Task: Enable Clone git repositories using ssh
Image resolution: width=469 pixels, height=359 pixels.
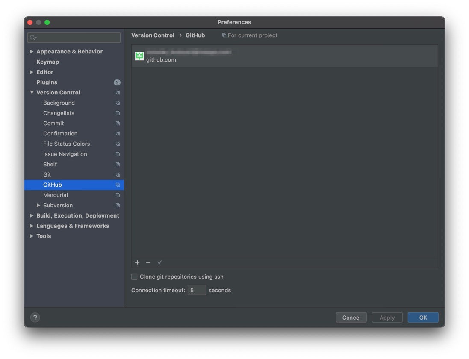Action: 134,277
